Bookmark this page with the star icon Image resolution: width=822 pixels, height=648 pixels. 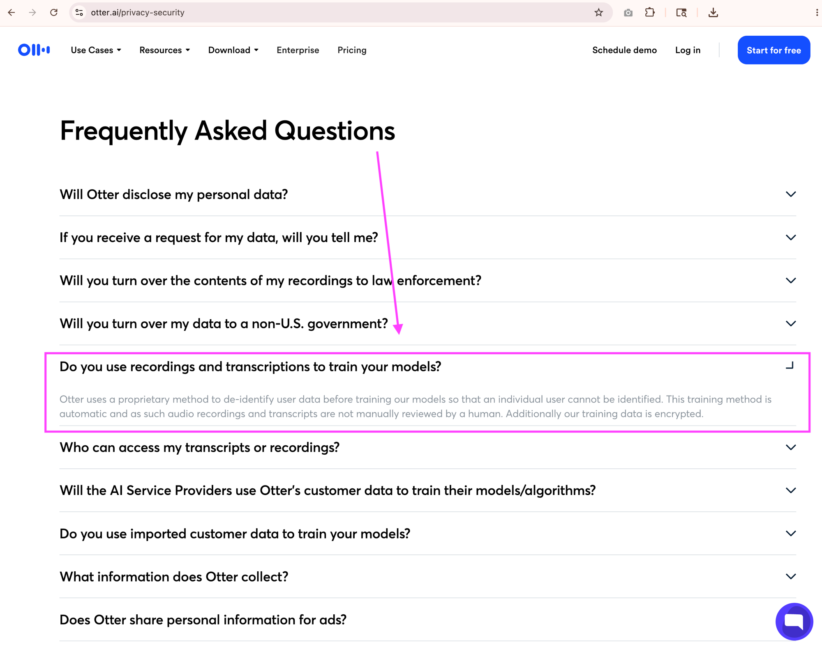(598, 13)
